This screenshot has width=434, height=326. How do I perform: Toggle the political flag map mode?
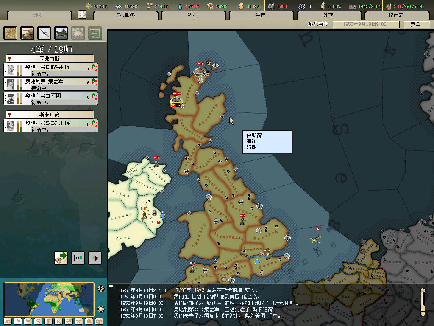pos(17,321)
